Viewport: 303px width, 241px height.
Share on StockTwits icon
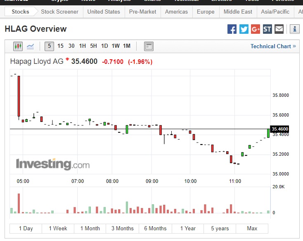(267, 29)
